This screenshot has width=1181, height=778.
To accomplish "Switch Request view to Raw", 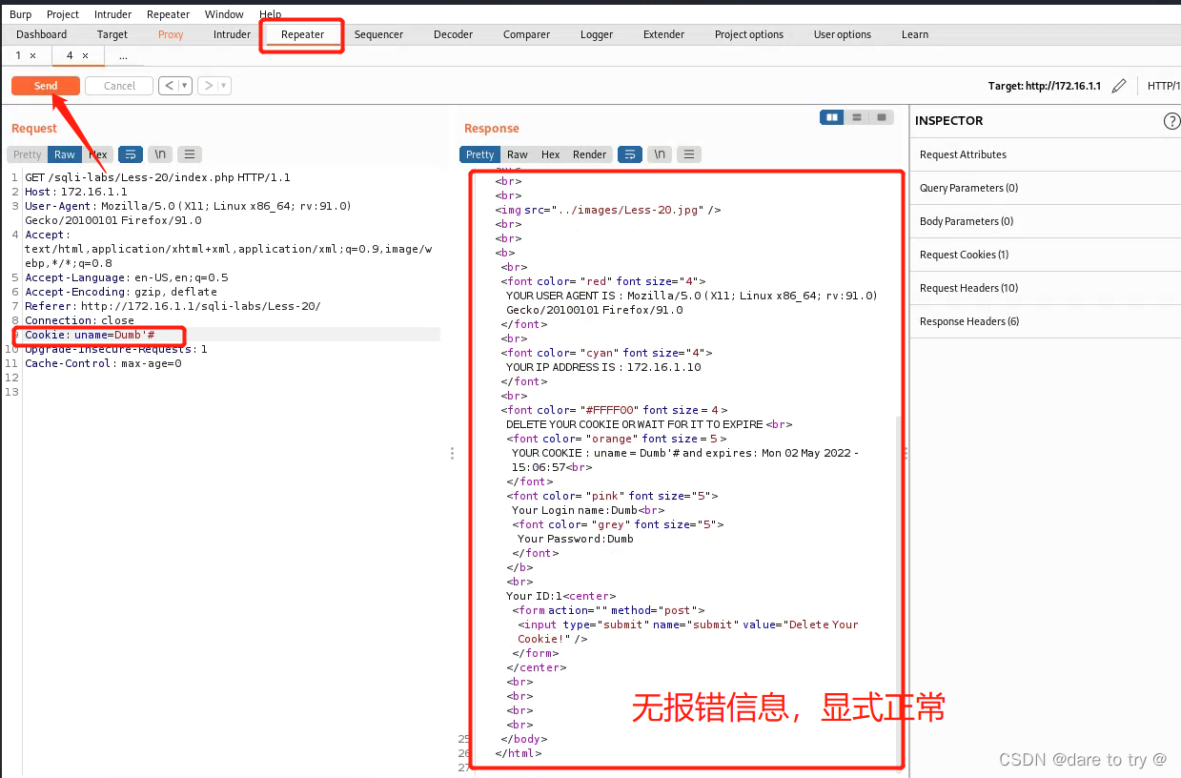I will 65,154.
